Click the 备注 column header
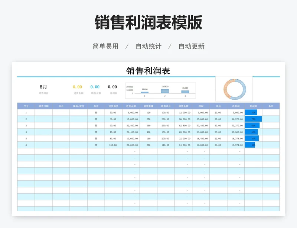Viewport: 297px width, 228px height. point(271,106)
